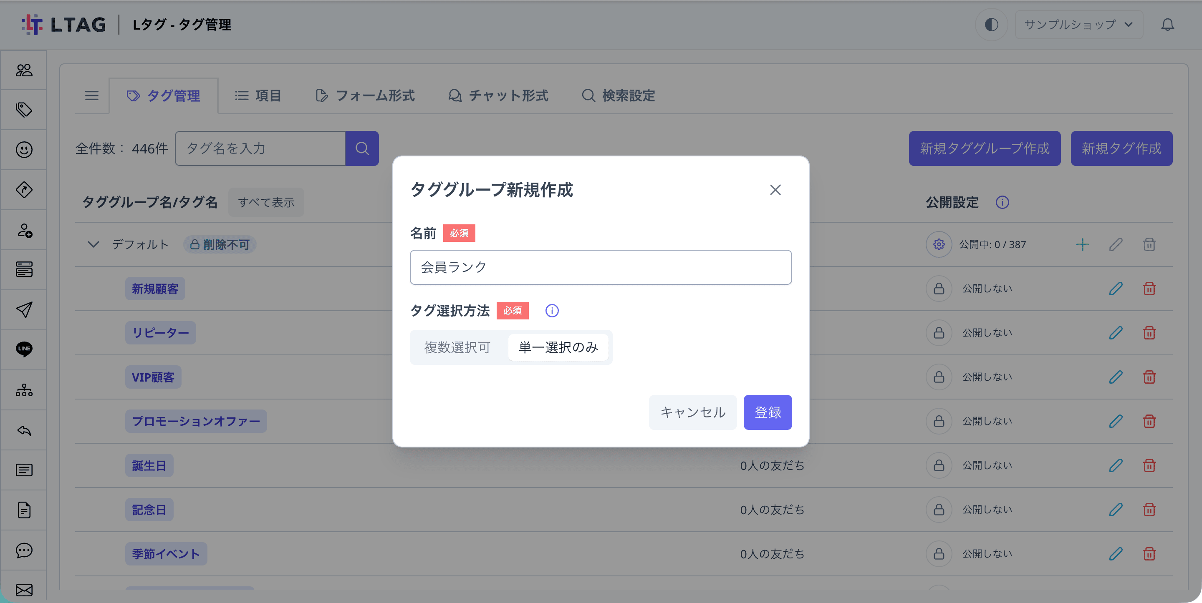Open the 検索設定 tab
This screenshot has height=603, width=1202.
coord(618,95)
